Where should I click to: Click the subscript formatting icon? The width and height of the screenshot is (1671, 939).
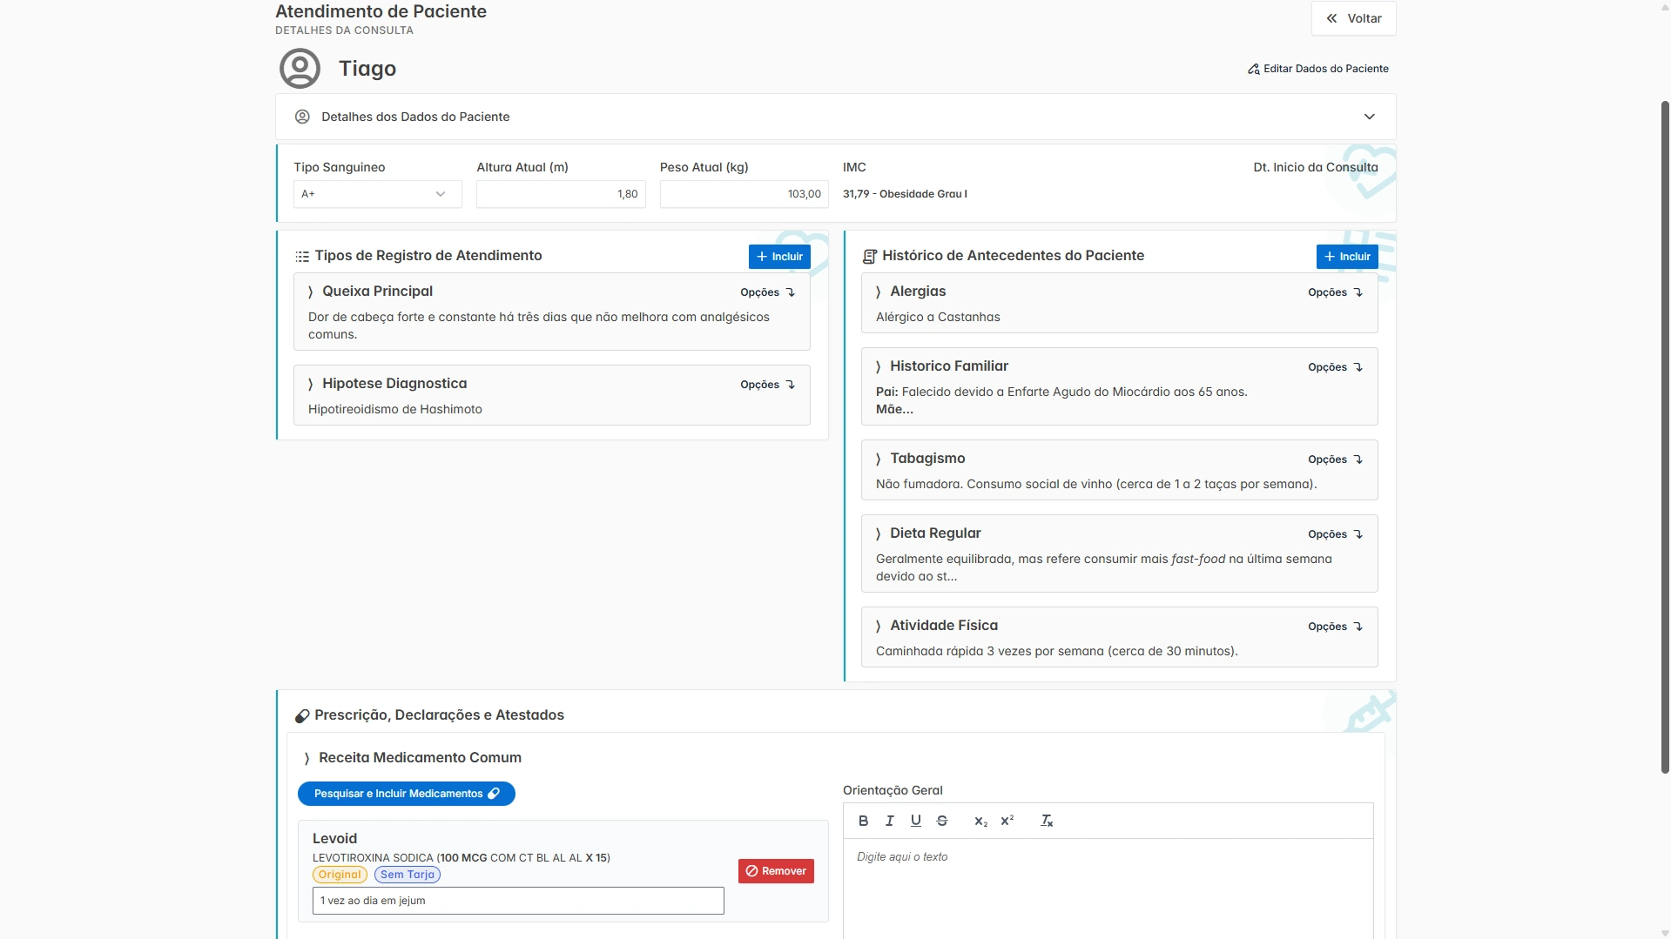click(x=980, y=821)
